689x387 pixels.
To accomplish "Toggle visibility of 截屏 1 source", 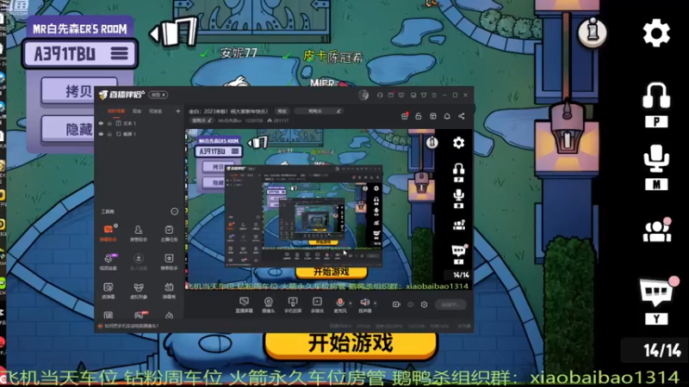I will click(101, 134).
